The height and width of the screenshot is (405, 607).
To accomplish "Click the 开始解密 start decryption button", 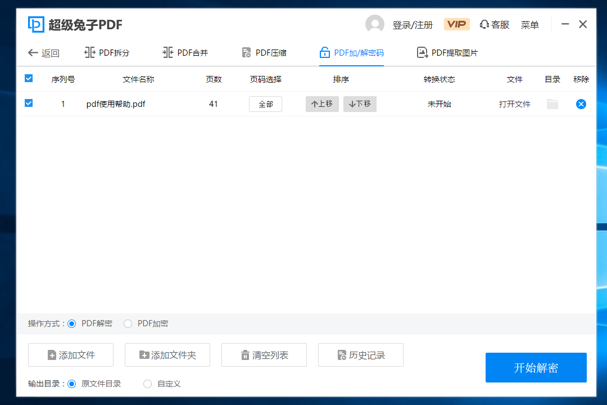I will click(x=536, y=367).
